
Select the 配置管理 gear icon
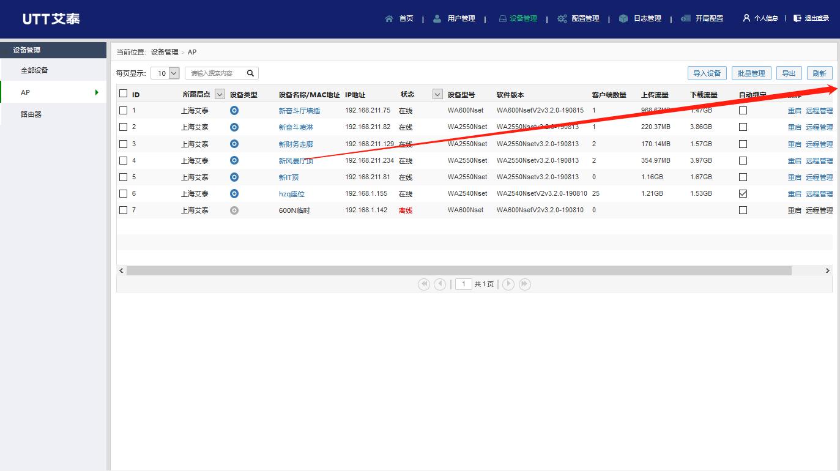(x=561, y=18)
